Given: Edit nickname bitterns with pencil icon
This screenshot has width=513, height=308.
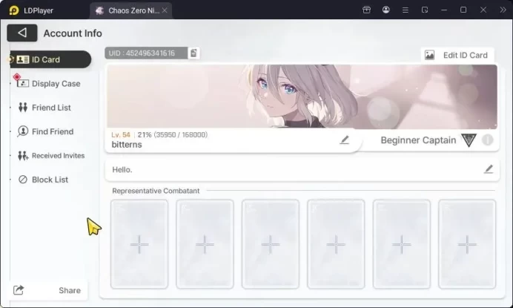Looking at the screenshot, I should tap(344, 140).
